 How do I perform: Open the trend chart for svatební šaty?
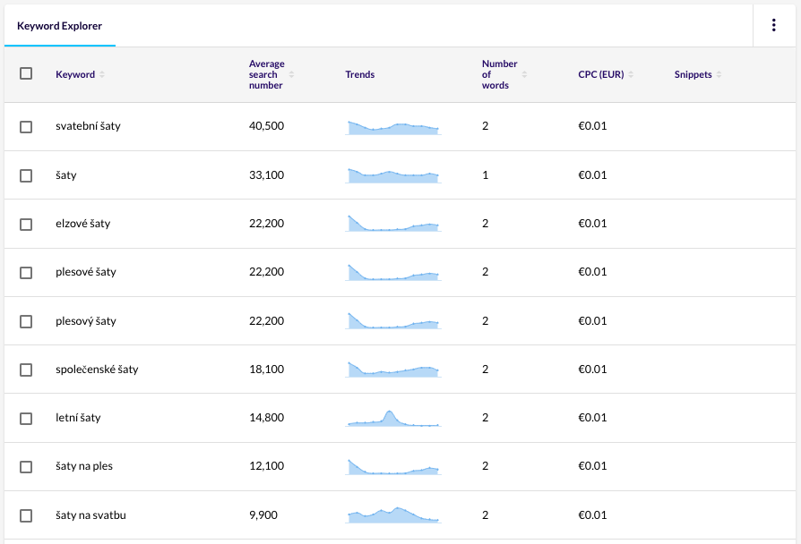pos(392,128)
